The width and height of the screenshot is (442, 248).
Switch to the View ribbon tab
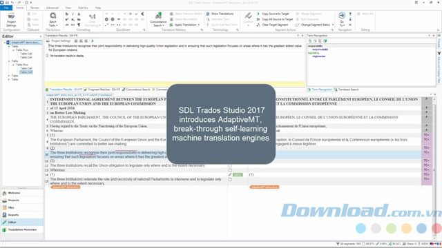[x=68, y=8]
